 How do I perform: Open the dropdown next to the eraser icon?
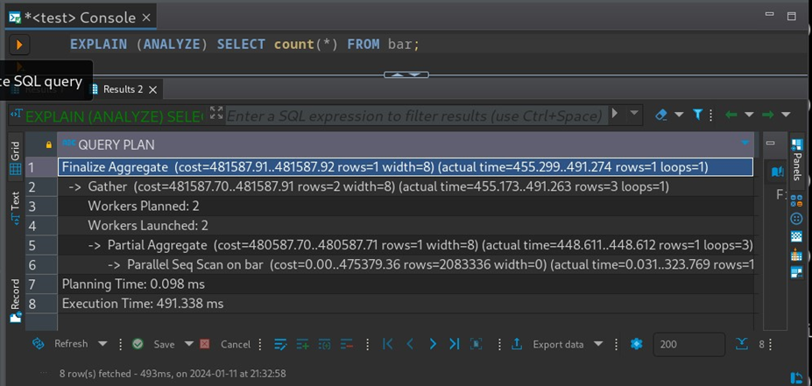tap(679, 115)
